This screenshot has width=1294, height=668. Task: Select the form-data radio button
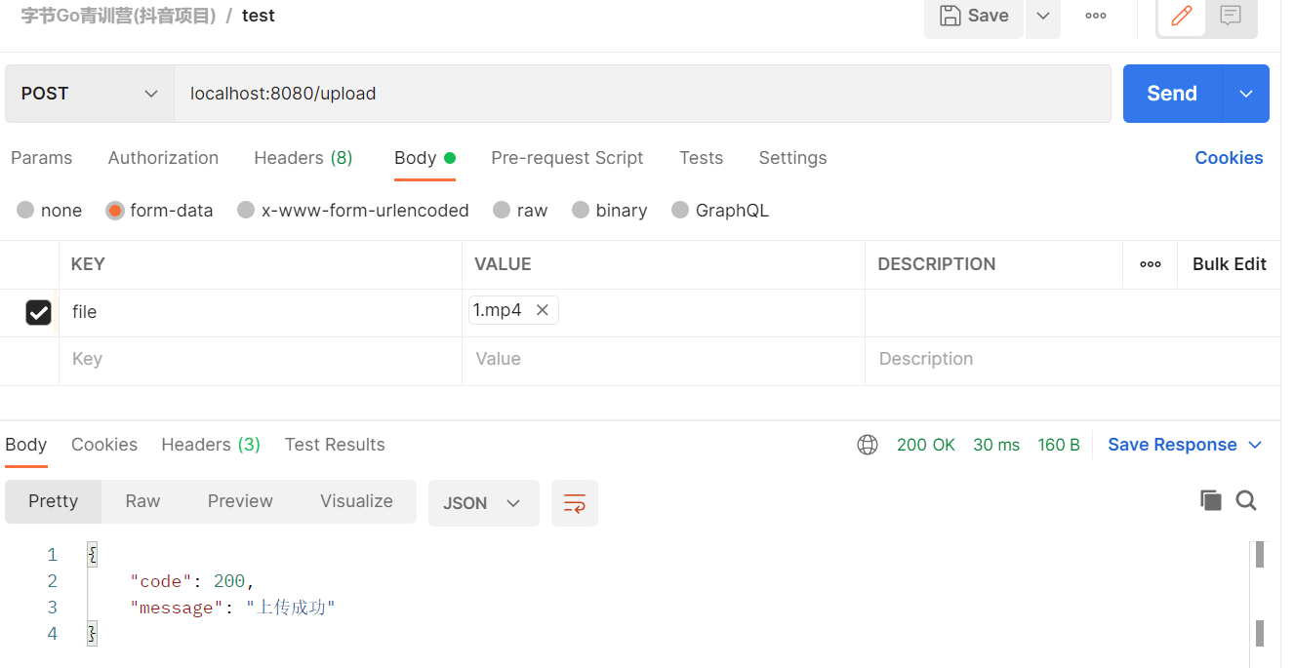[x=115, y=211]
